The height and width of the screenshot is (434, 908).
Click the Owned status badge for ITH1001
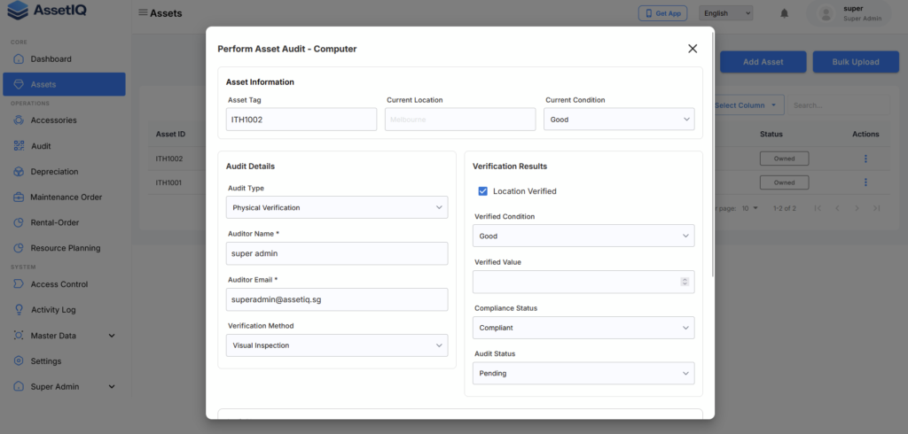[784, 182]
